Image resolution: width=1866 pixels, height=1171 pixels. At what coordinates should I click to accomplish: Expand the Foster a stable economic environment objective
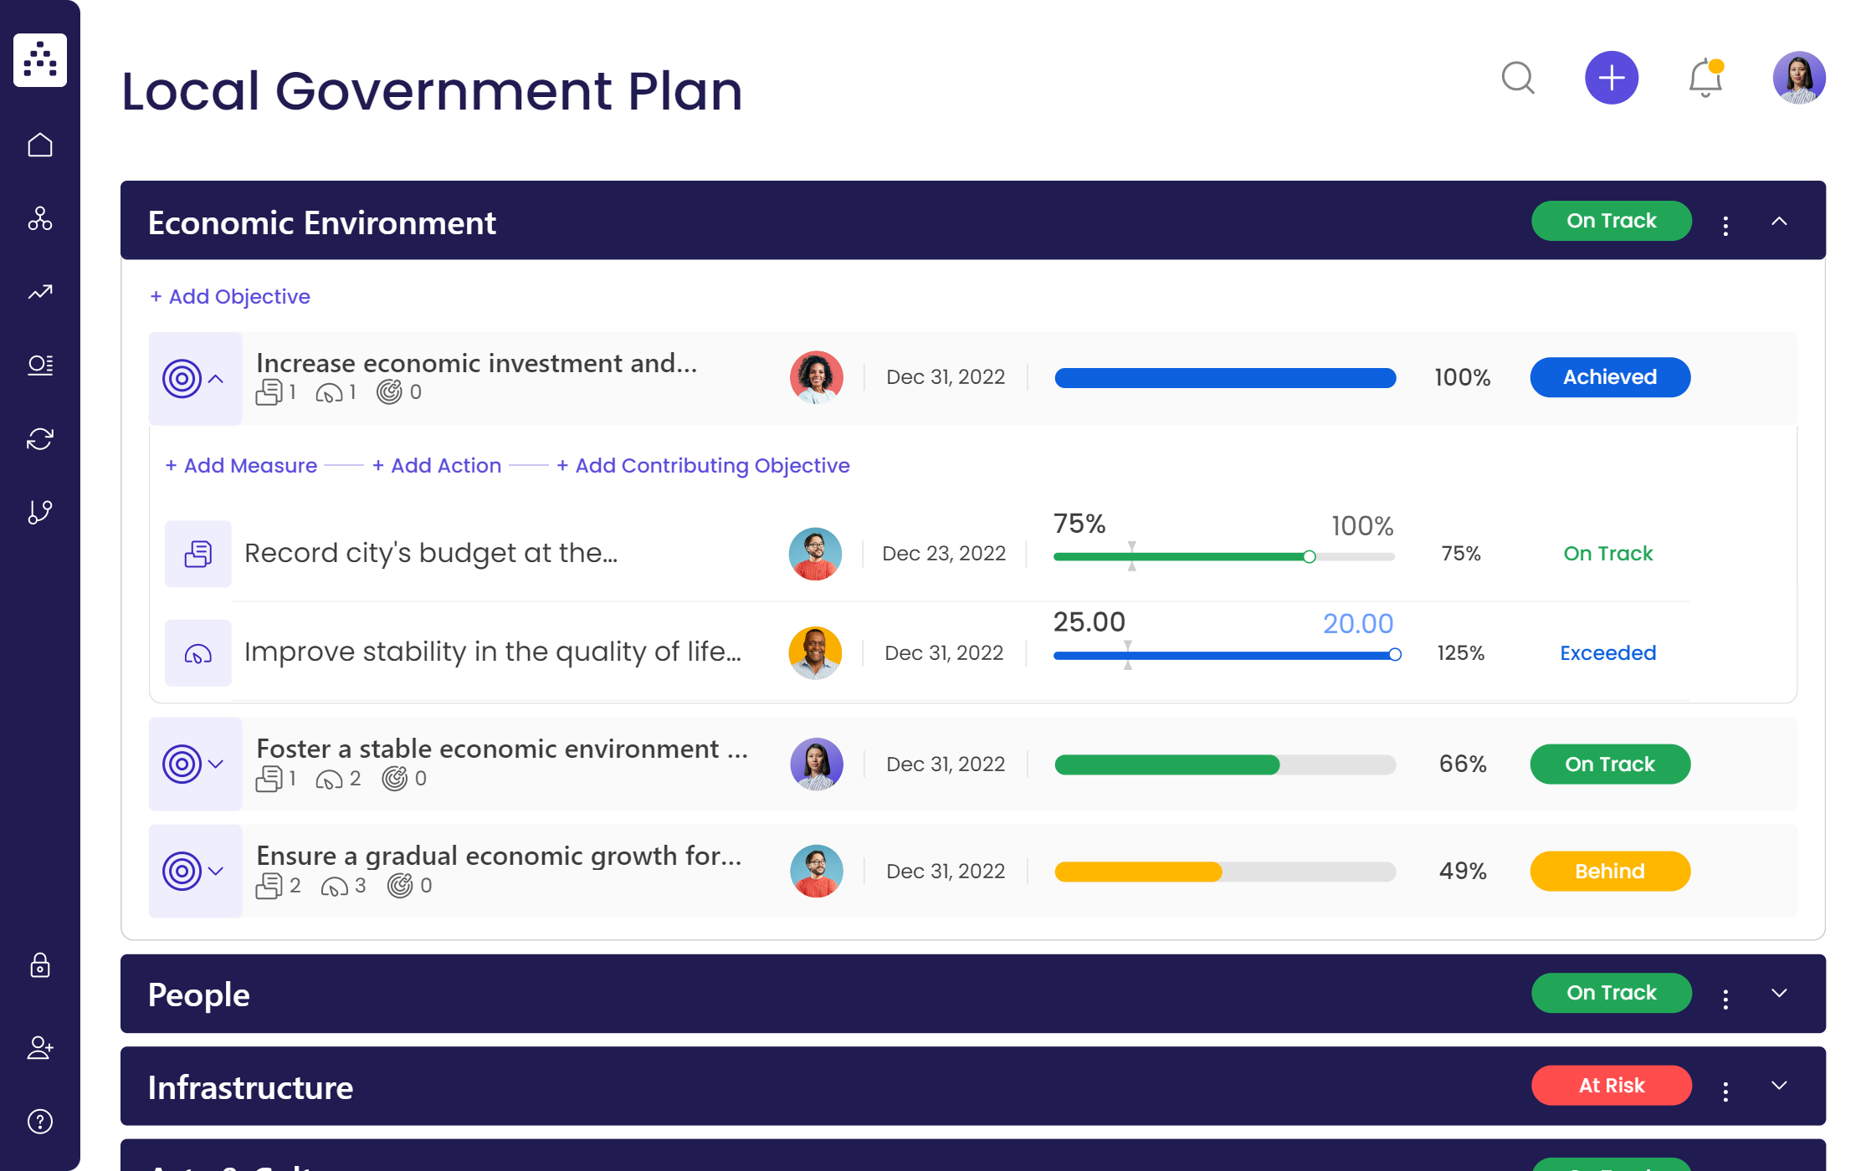pos(216,764)
